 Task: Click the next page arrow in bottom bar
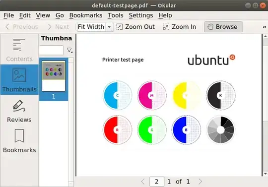pyautogui.click(x=201, y=182)
